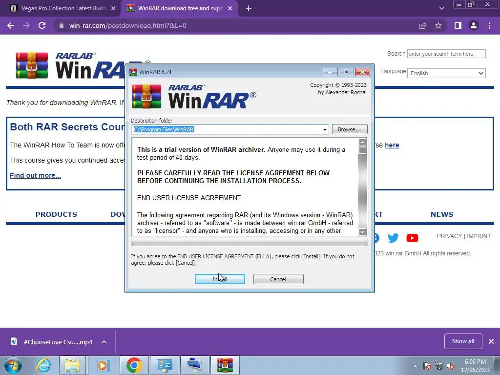Image resolution: width=500 pixels, height=375 pixels.
Task: Switch to WinRAR download tab
Action: (x=179, y=8)
